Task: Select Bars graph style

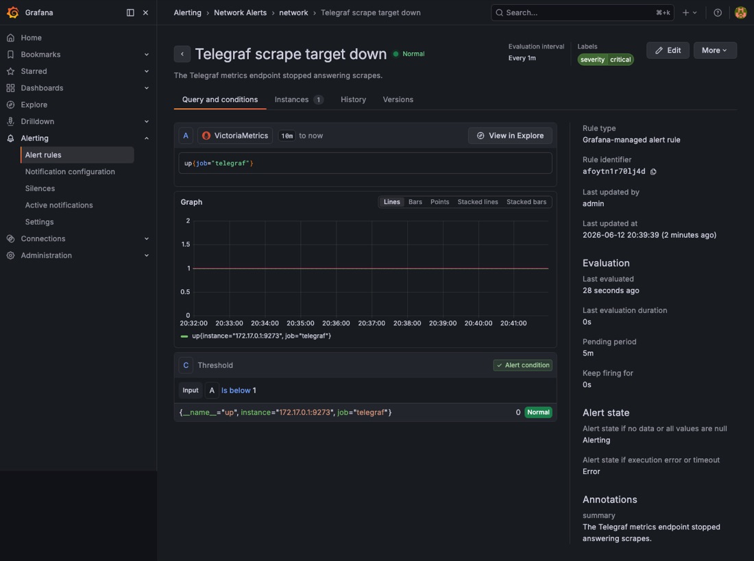Action: click(415, 202)
